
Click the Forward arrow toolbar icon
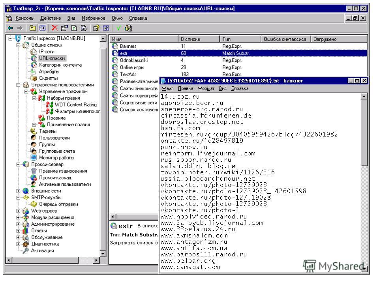(x=20, y=28)
